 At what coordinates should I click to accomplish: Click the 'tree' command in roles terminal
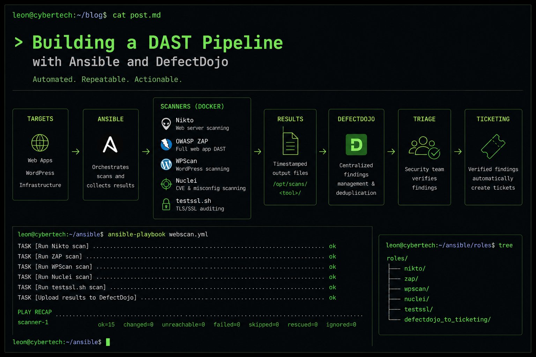pos(506,245)
